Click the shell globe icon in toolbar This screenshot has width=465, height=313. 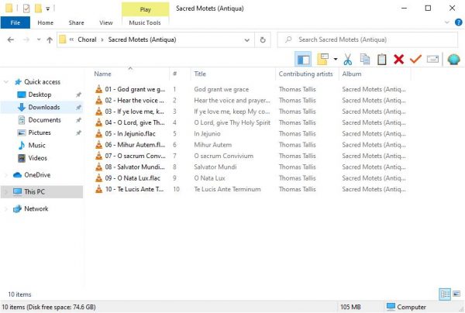[453, 60]
